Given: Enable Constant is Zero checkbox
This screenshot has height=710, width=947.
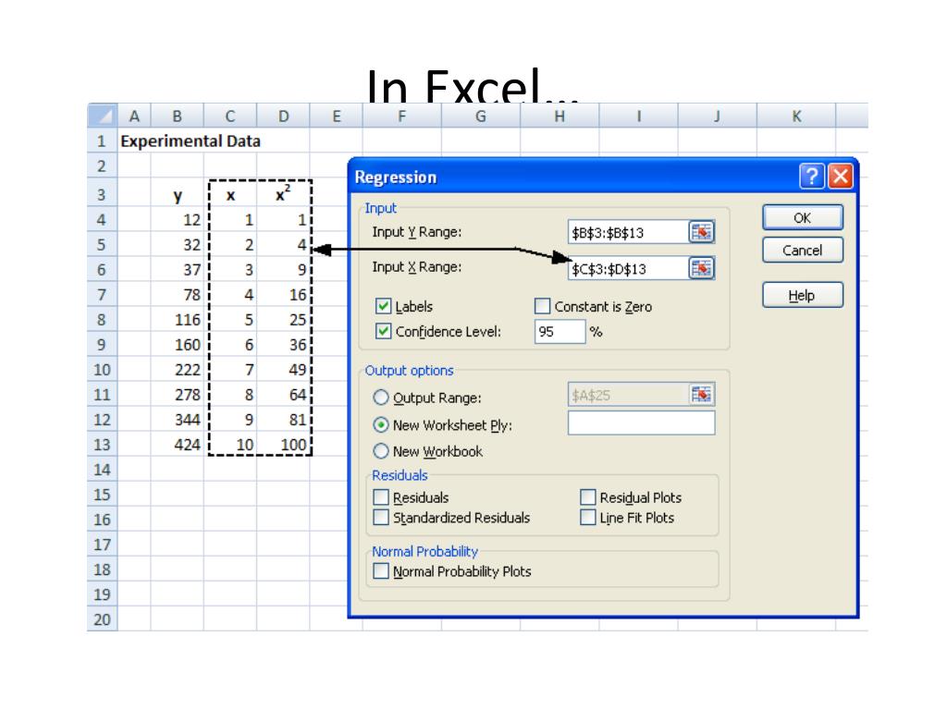Looking at the screenshot, I should pos(542,306).
